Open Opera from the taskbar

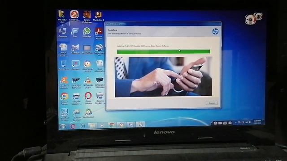coord(73,126)
